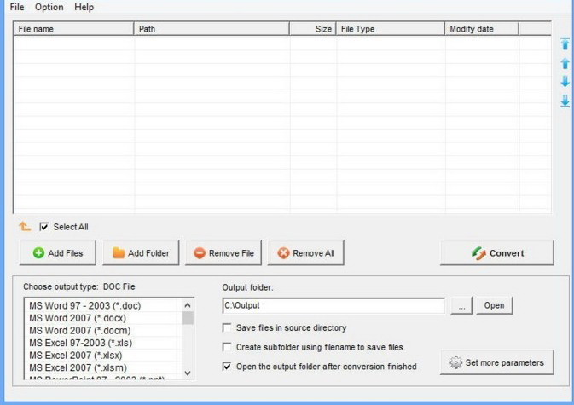Open the Option menu
Screen dimensions: 574x405
click(49, 7)
